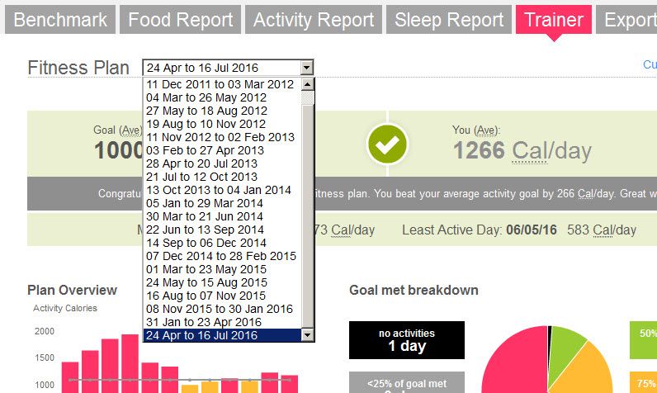Select 31 Jan to 23 Apr 2016
Image resolution: width=657 pixels, height=393 pixels.
pos(204,322)
